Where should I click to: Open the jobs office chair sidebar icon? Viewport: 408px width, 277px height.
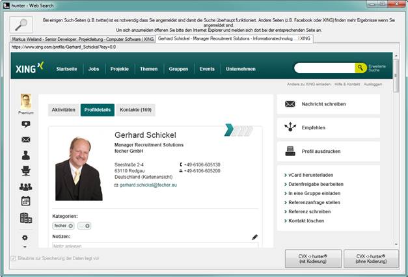(x=26, y=170)
